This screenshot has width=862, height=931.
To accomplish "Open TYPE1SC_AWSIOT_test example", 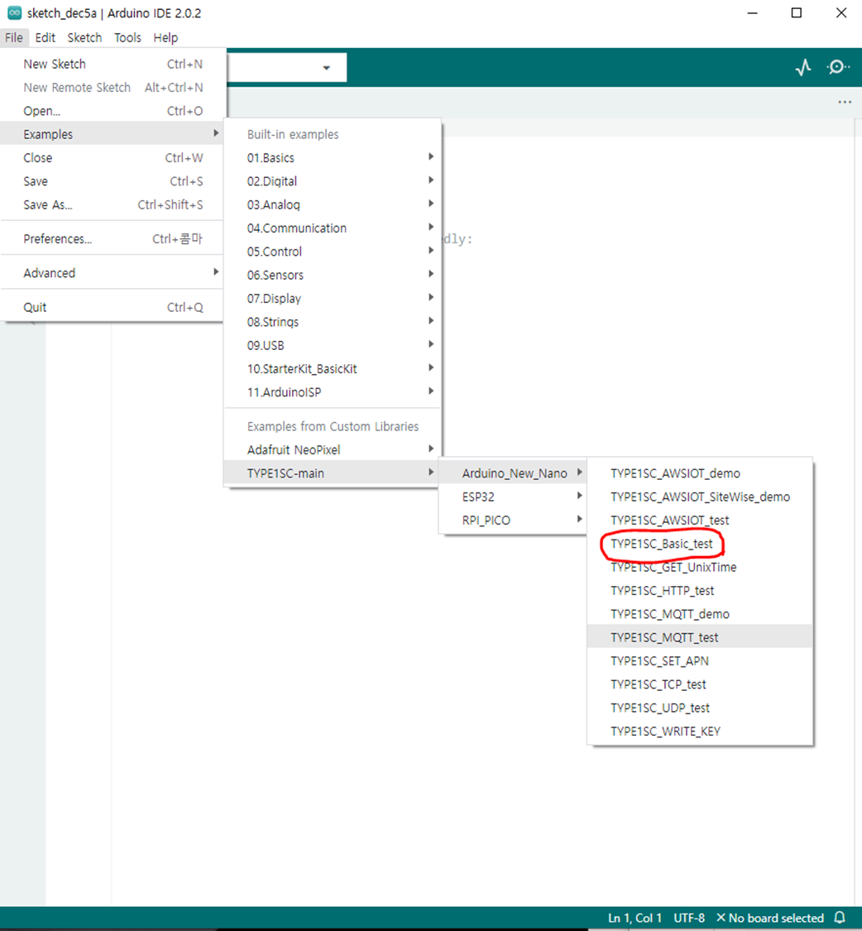I will click(700, 521).
